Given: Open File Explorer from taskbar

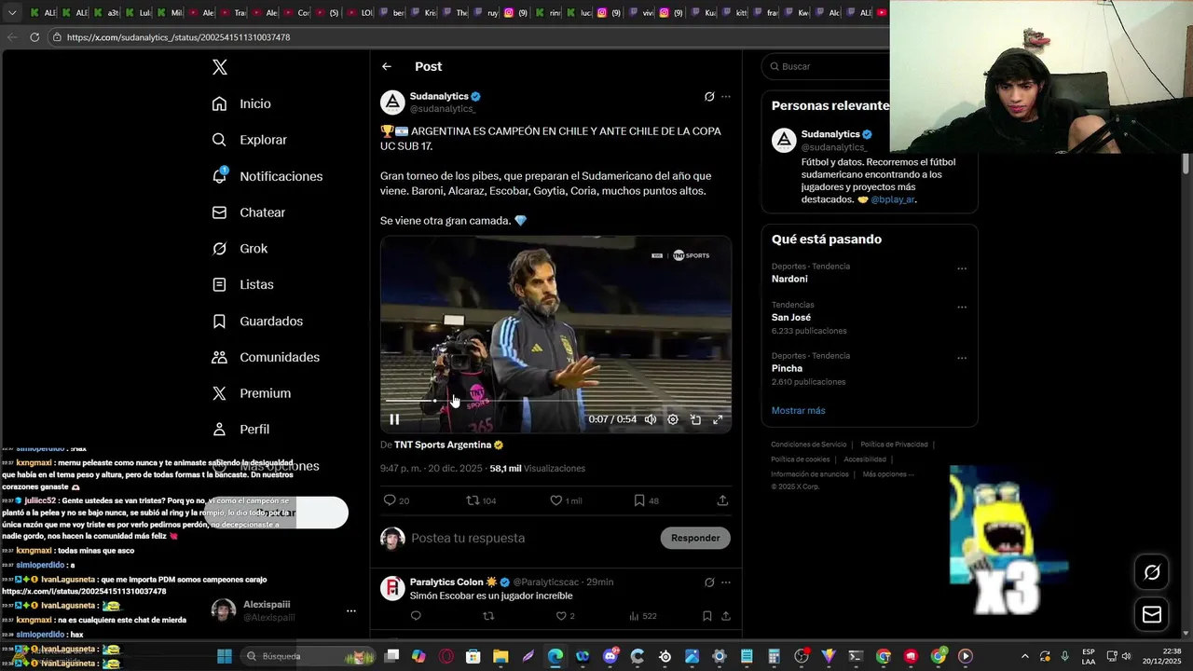Looking at the screenshot, I should pos(501,656).
